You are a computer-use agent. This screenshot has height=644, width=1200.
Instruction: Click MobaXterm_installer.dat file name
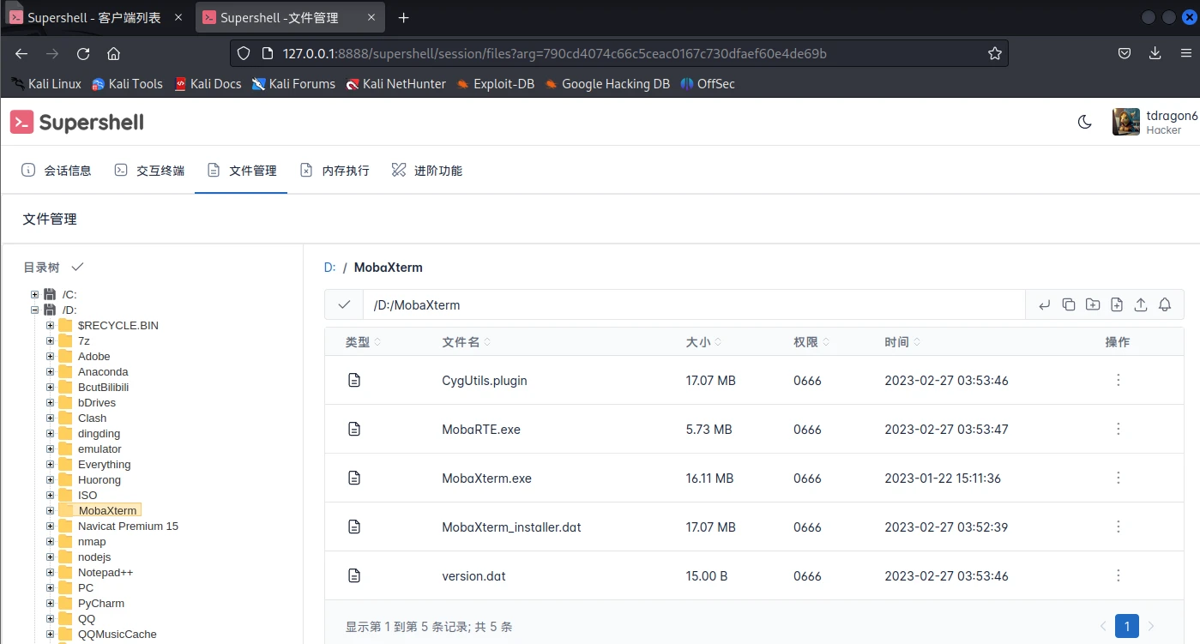[x=511, y=527]
